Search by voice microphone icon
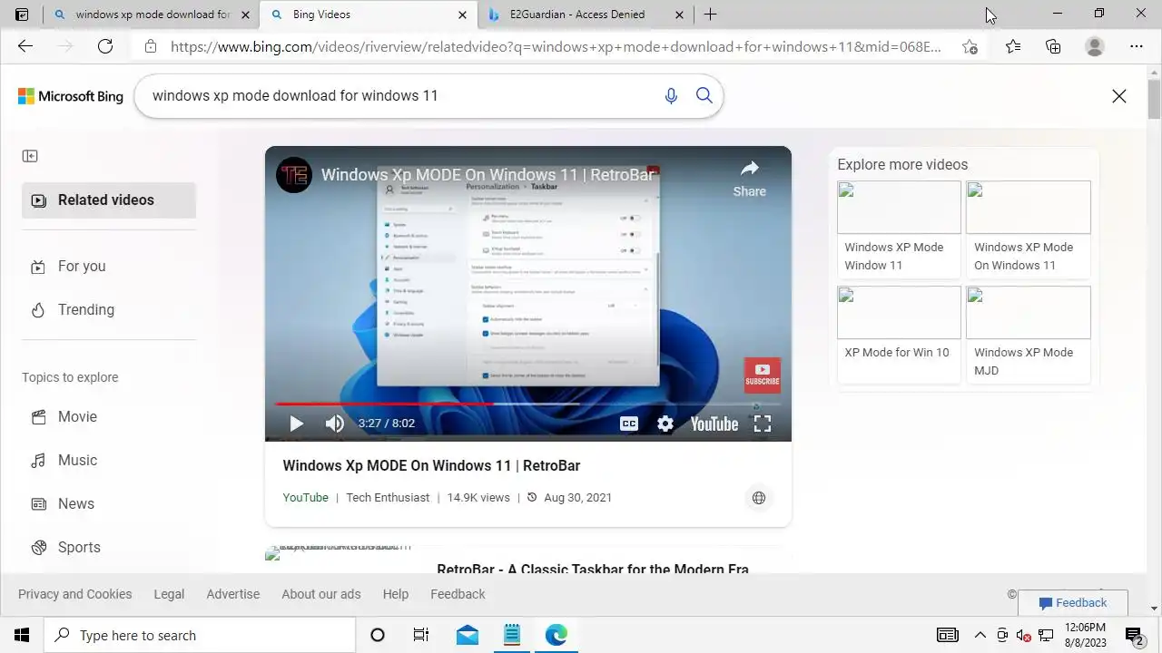The width and height of the screenshot is (1162, 653). click(x=671, y=95)
